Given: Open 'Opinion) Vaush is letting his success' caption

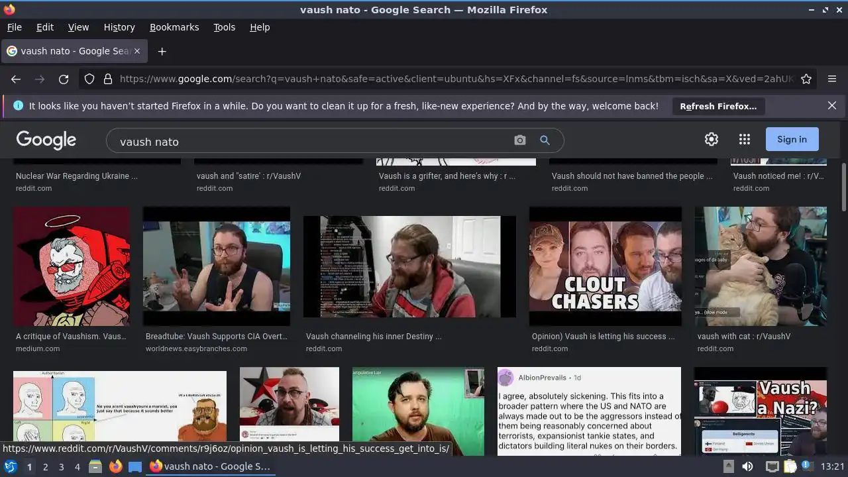Looking at the screenshot, I should point(604,337).
